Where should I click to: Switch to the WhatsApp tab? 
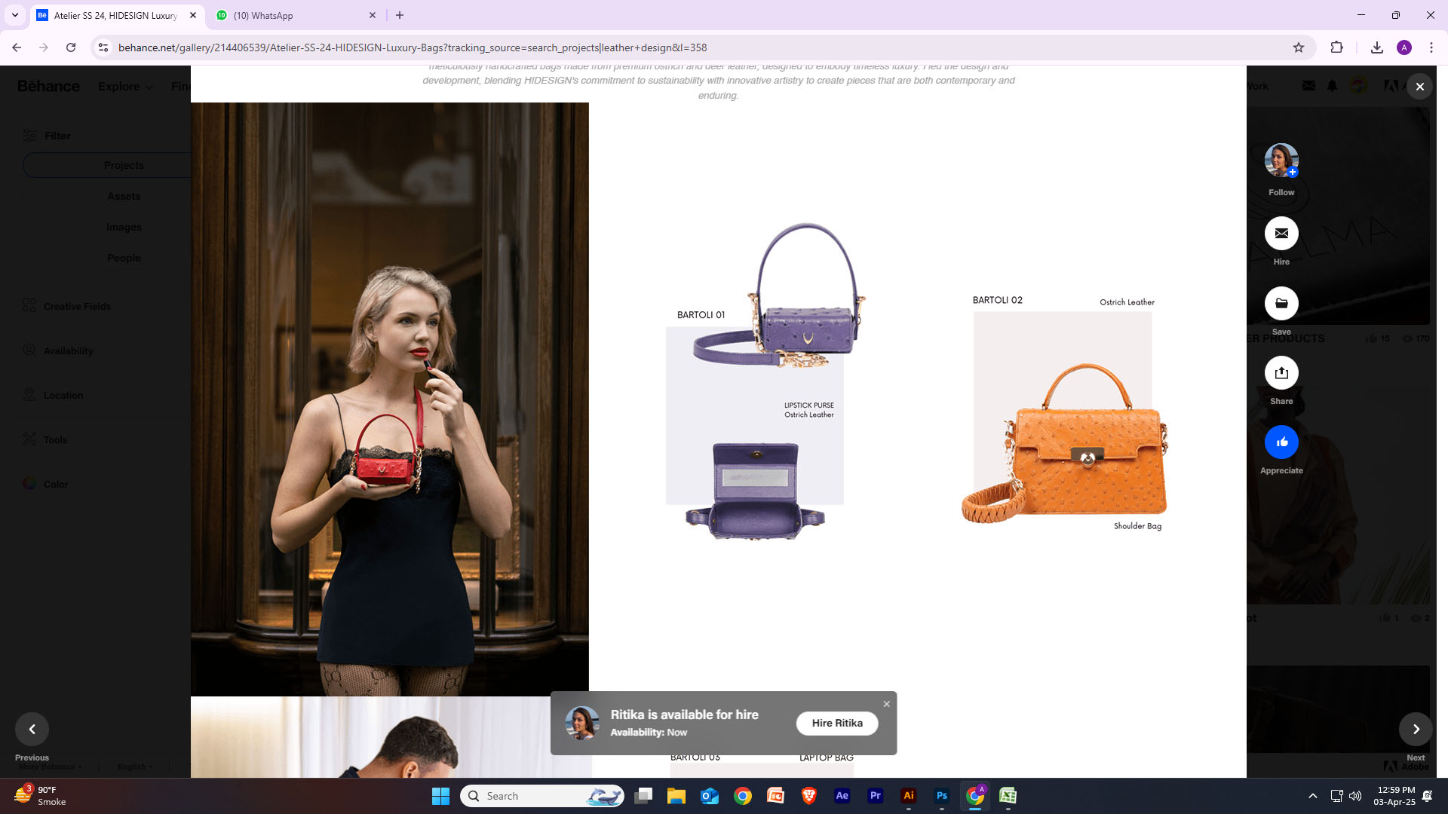point(294,15)
